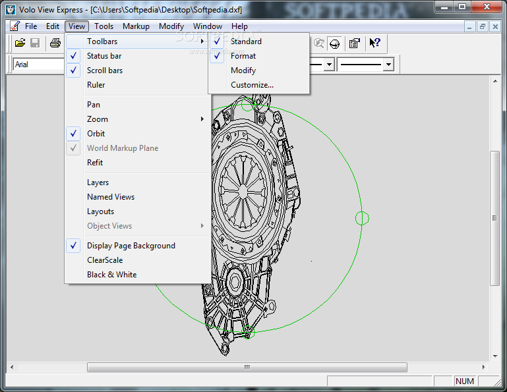
Task: Expand the Object Views submenu
Action: tap(138, 226)
